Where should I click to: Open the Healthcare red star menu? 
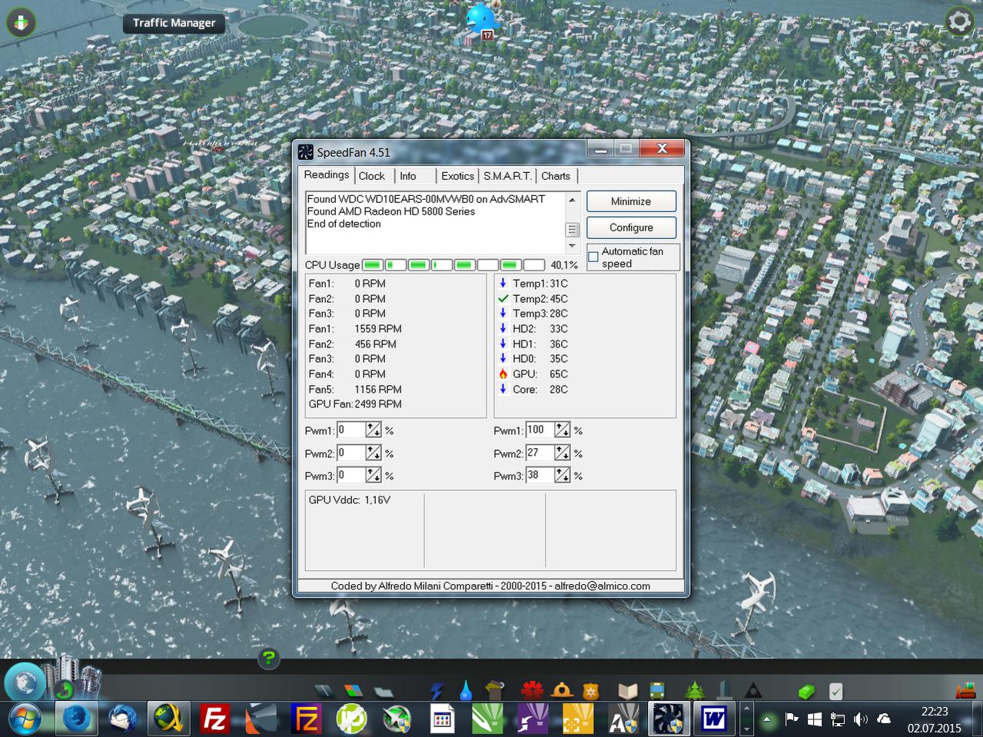point(532,690)
